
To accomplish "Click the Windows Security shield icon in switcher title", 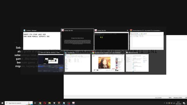I will click(127, 52).
